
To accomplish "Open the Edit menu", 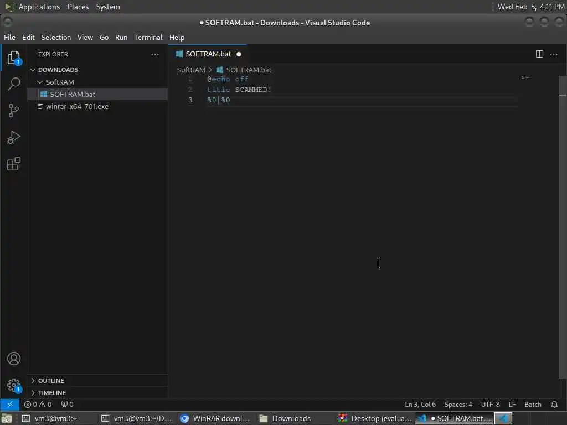I will [28, 37].
